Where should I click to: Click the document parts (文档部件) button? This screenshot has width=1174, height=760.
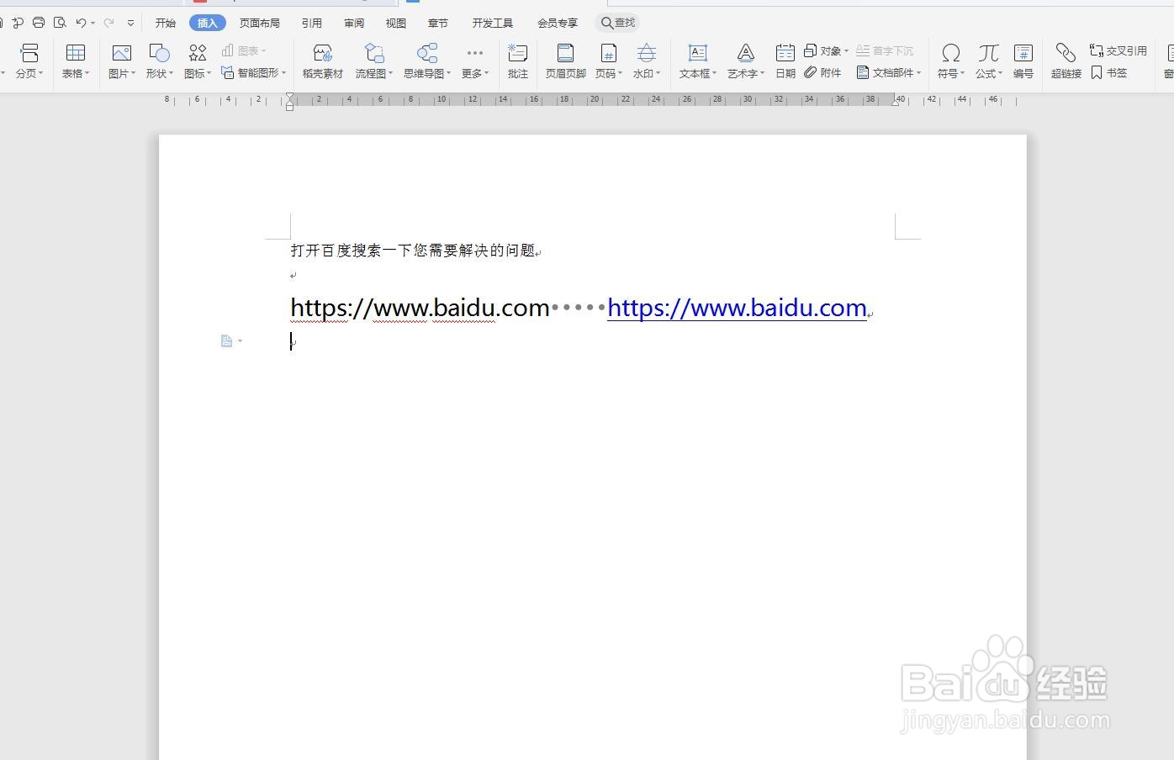[x=889, y=73]
